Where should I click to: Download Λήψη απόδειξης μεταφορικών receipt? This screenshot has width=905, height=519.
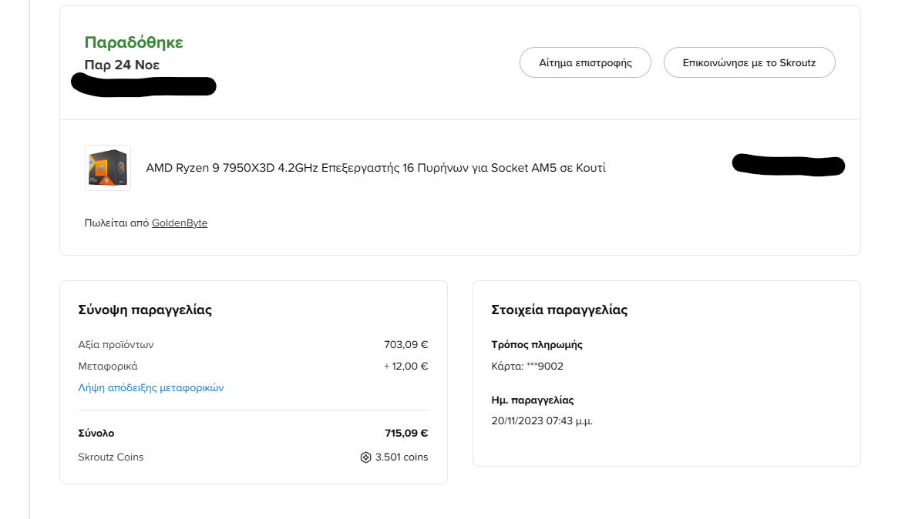coord(150,388)
